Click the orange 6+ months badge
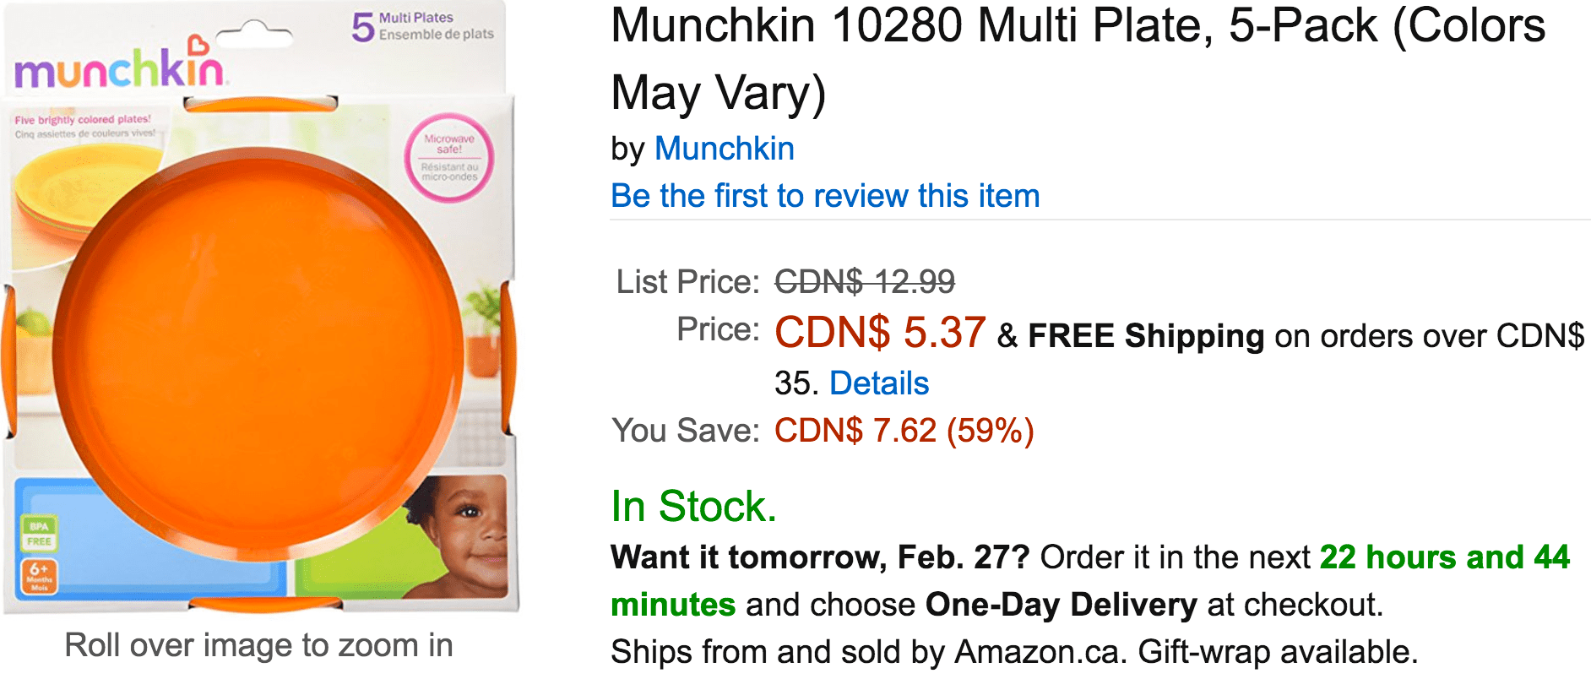Viewport: 1591px width, 679px height. click(39, 577)
